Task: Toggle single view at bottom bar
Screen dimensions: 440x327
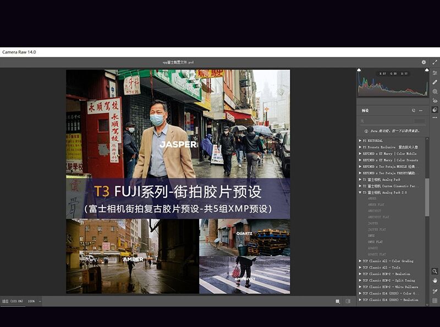Action: [338, 301]
